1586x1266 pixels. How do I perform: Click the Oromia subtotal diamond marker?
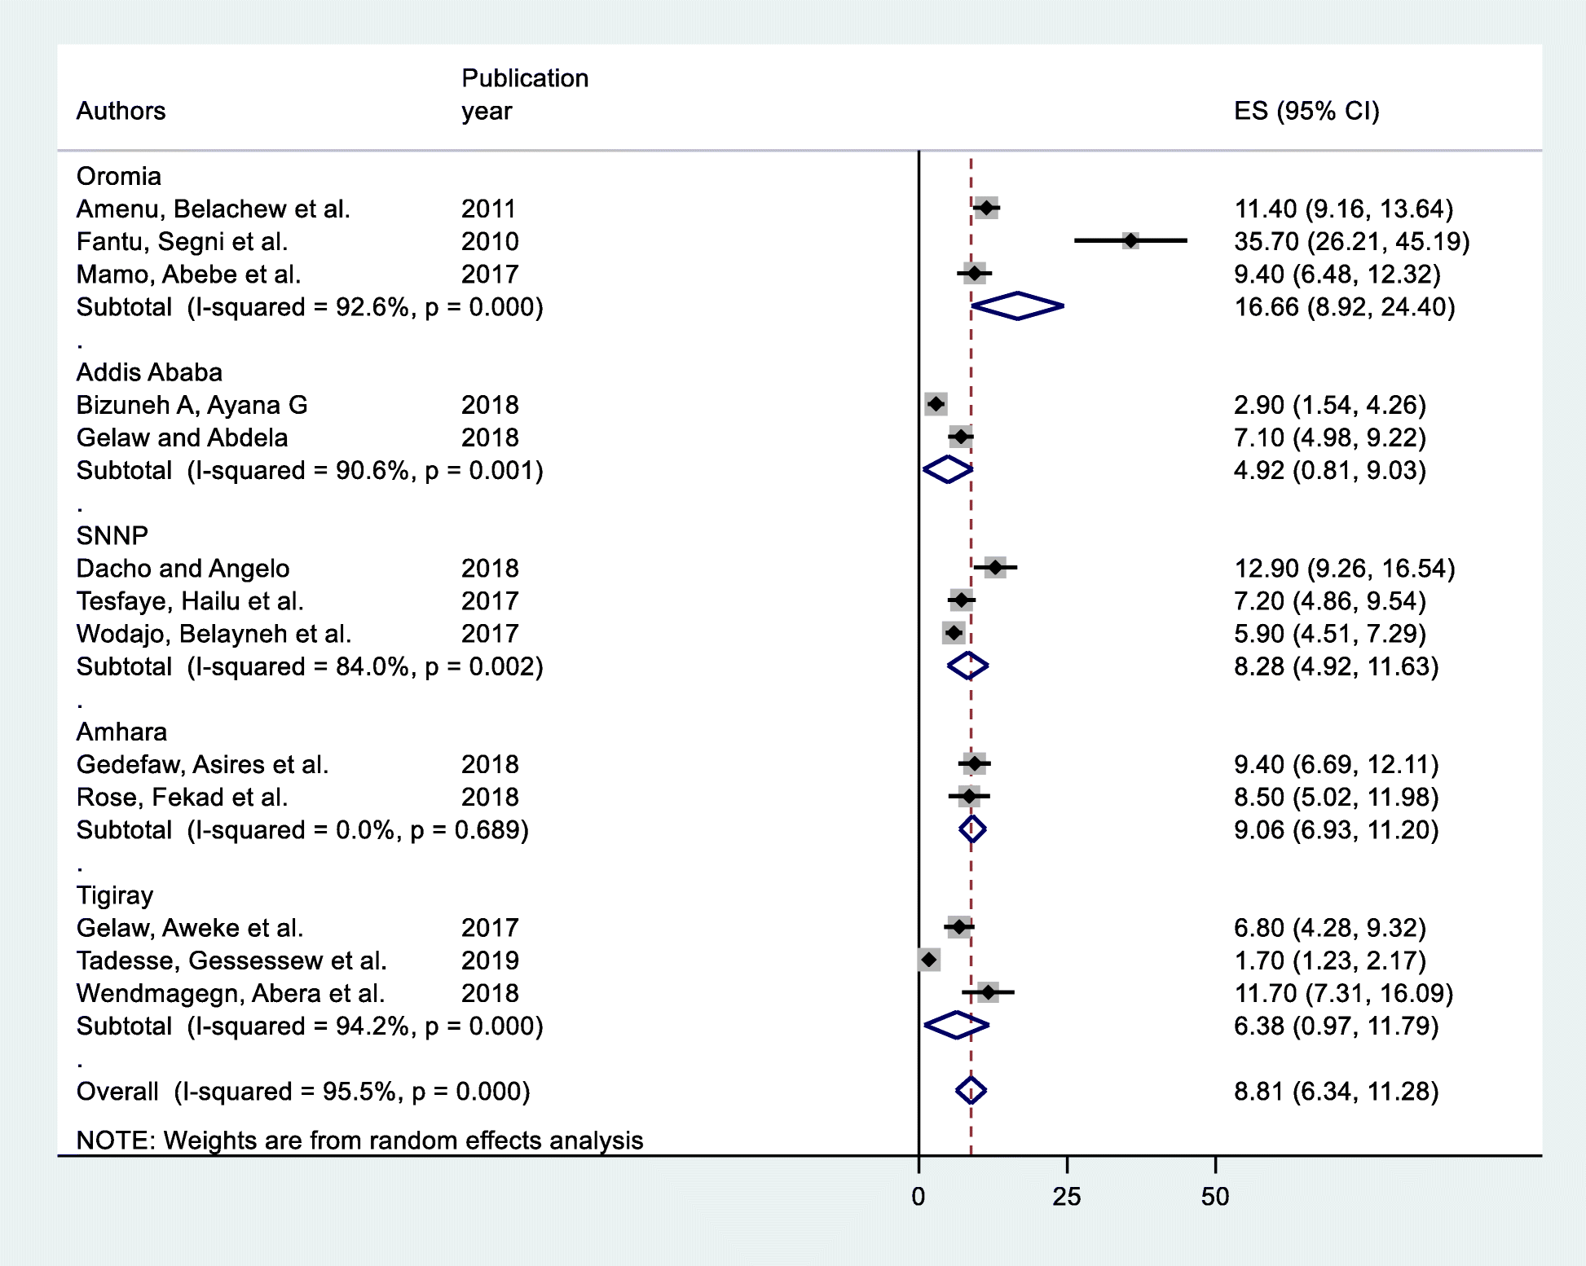click(1018, 306)
